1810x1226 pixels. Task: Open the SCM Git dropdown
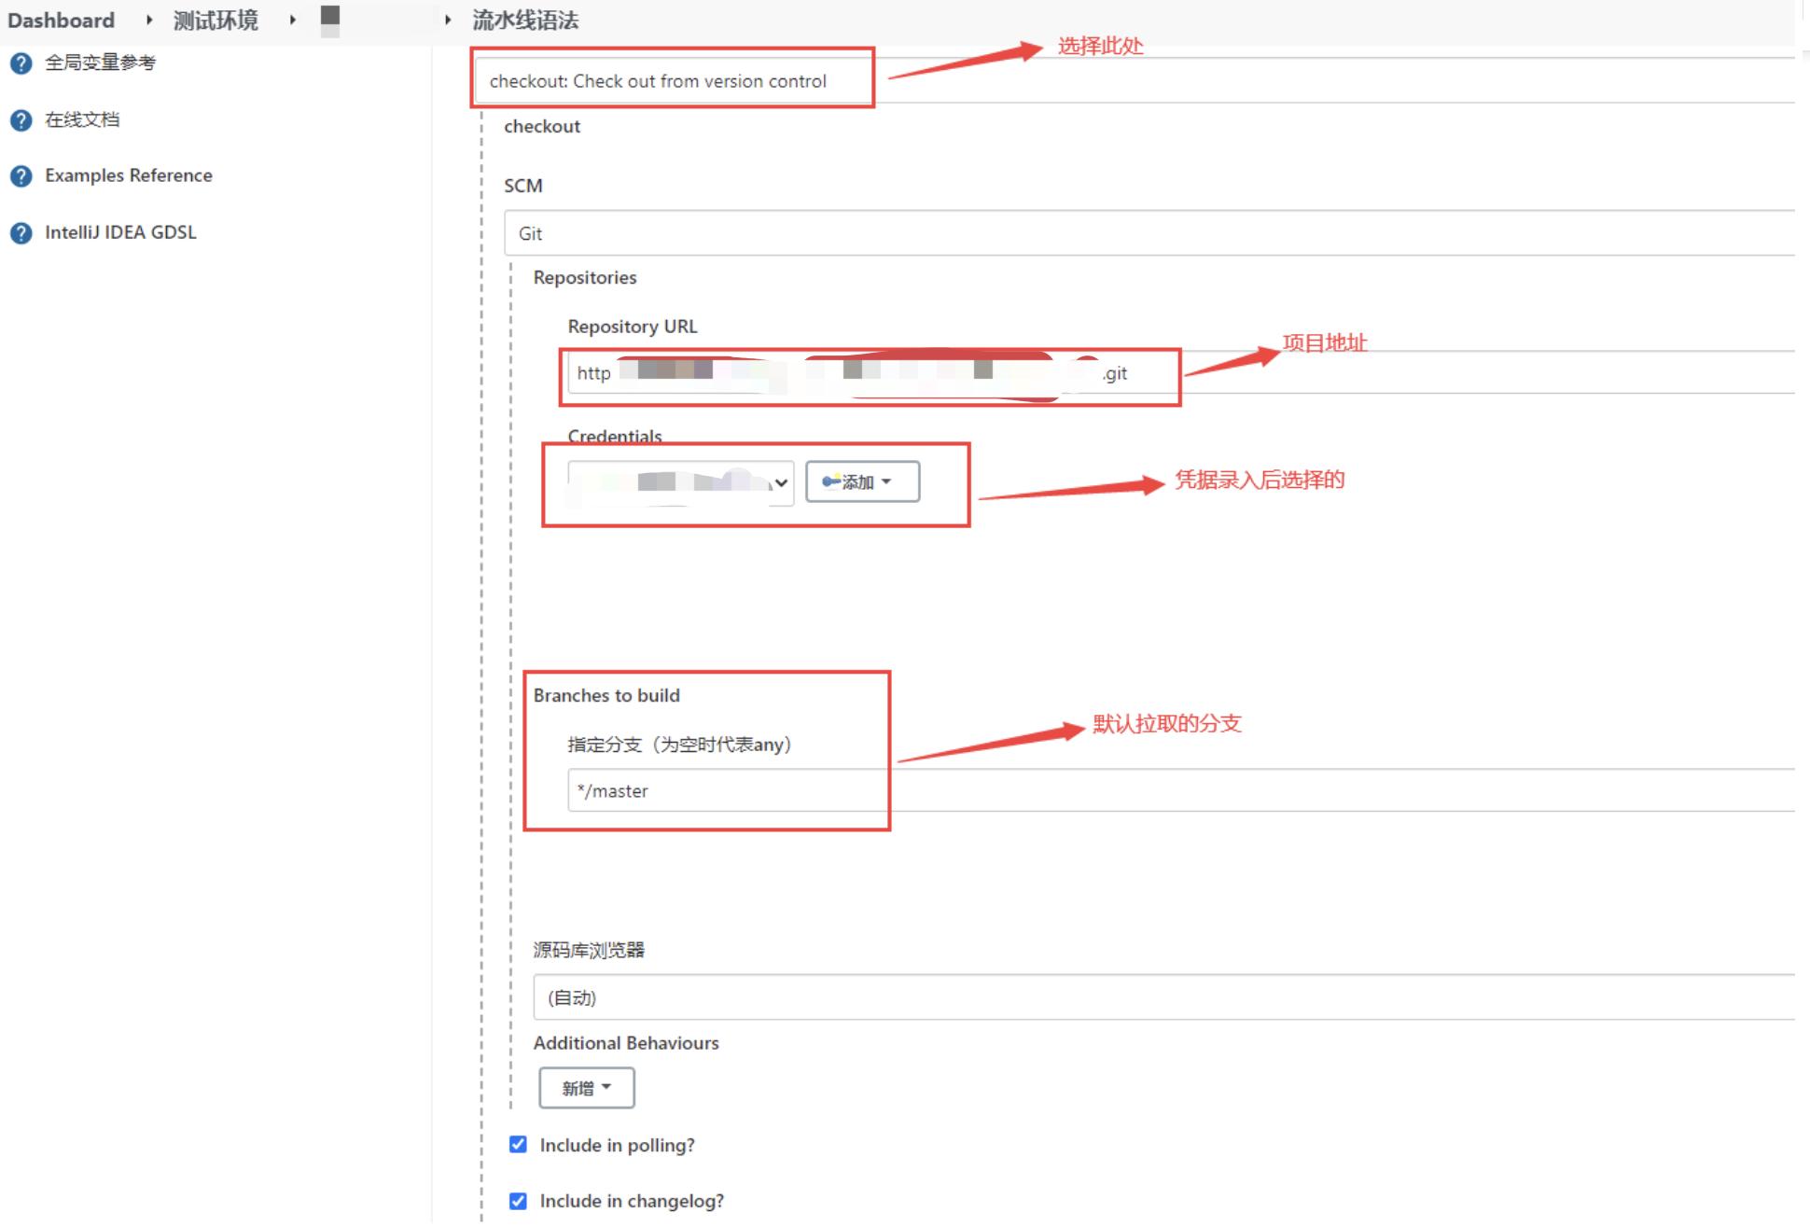[x=1148, y=233]
